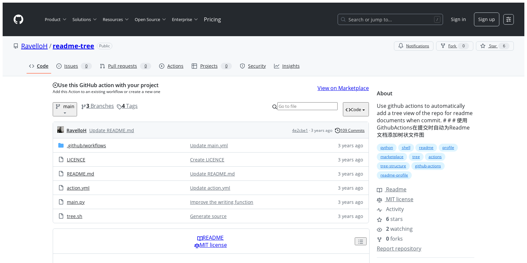Viewport: 527px width, 263px height.
Task: Open the latest commit message Update README.md
Action: click(111, 131)
